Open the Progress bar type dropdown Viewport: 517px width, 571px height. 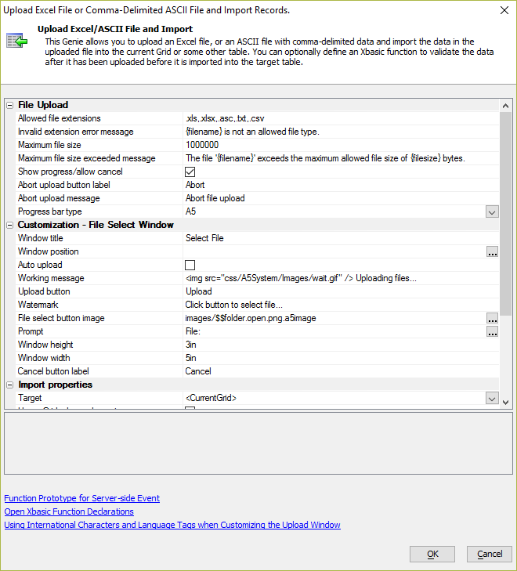(x=492, y=212)
